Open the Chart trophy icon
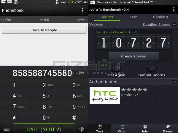 click(x=122, y=126)
